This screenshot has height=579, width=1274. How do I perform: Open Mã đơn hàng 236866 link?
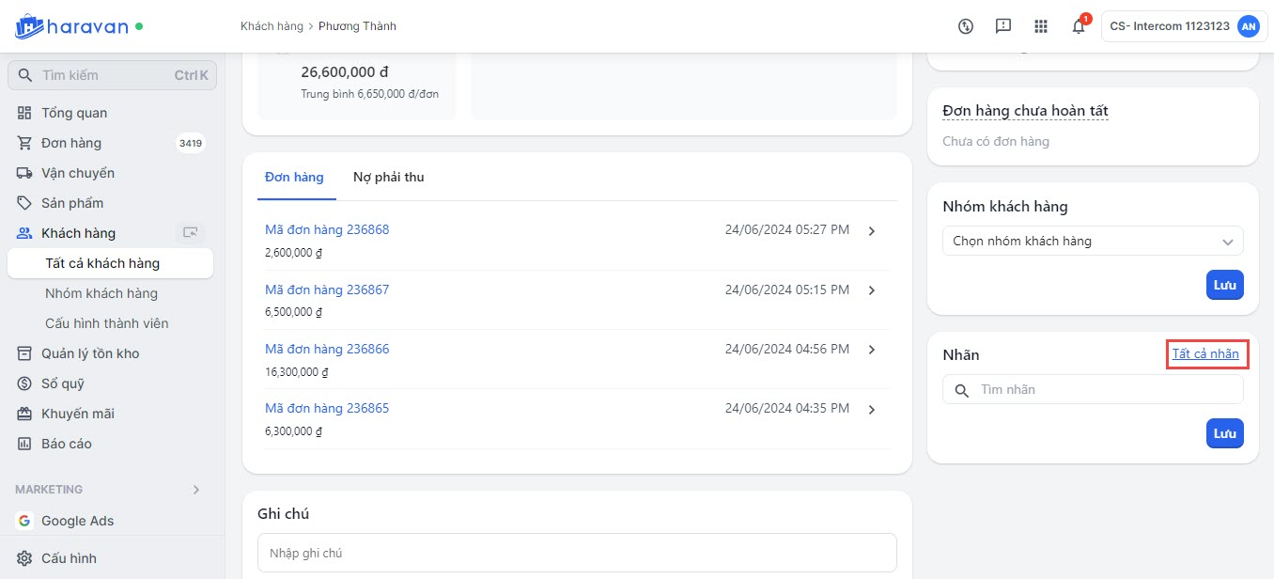(x=327, y=349)
